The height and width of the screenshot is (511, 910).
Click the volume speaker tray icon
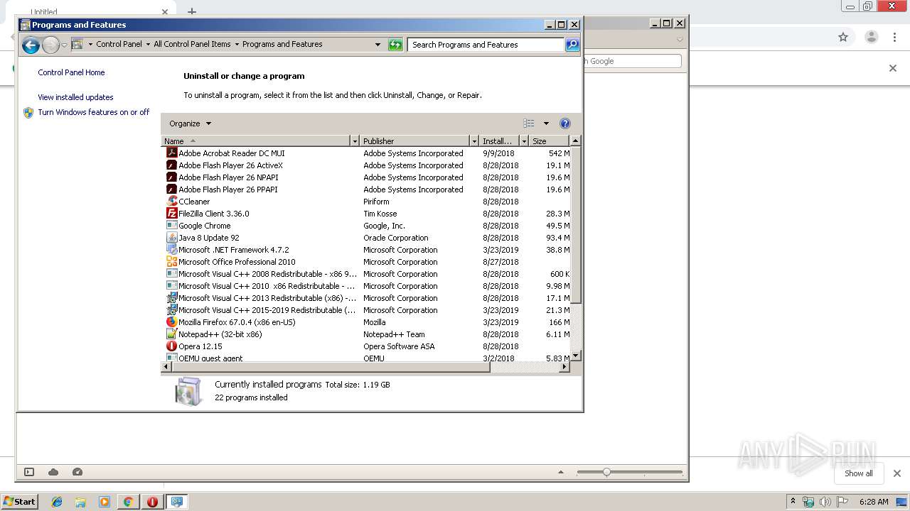(x=825, y=502)
